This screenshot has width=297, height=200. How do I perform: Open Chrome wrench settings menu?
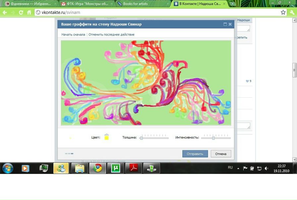pos(292,12)
